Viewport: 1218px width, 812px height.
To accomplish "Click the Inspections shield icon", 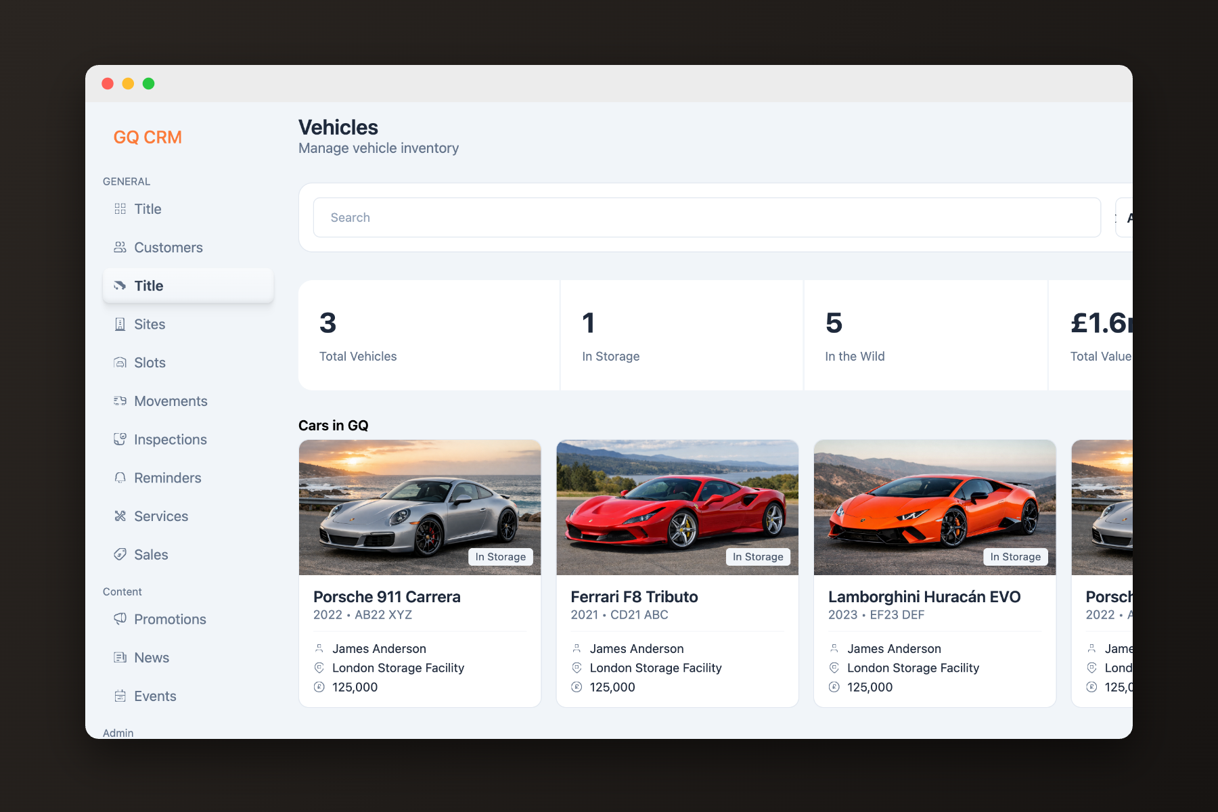I will [x=120, y=440].
